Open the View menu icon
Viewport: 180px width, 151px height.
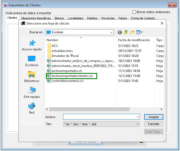point(139,32)
